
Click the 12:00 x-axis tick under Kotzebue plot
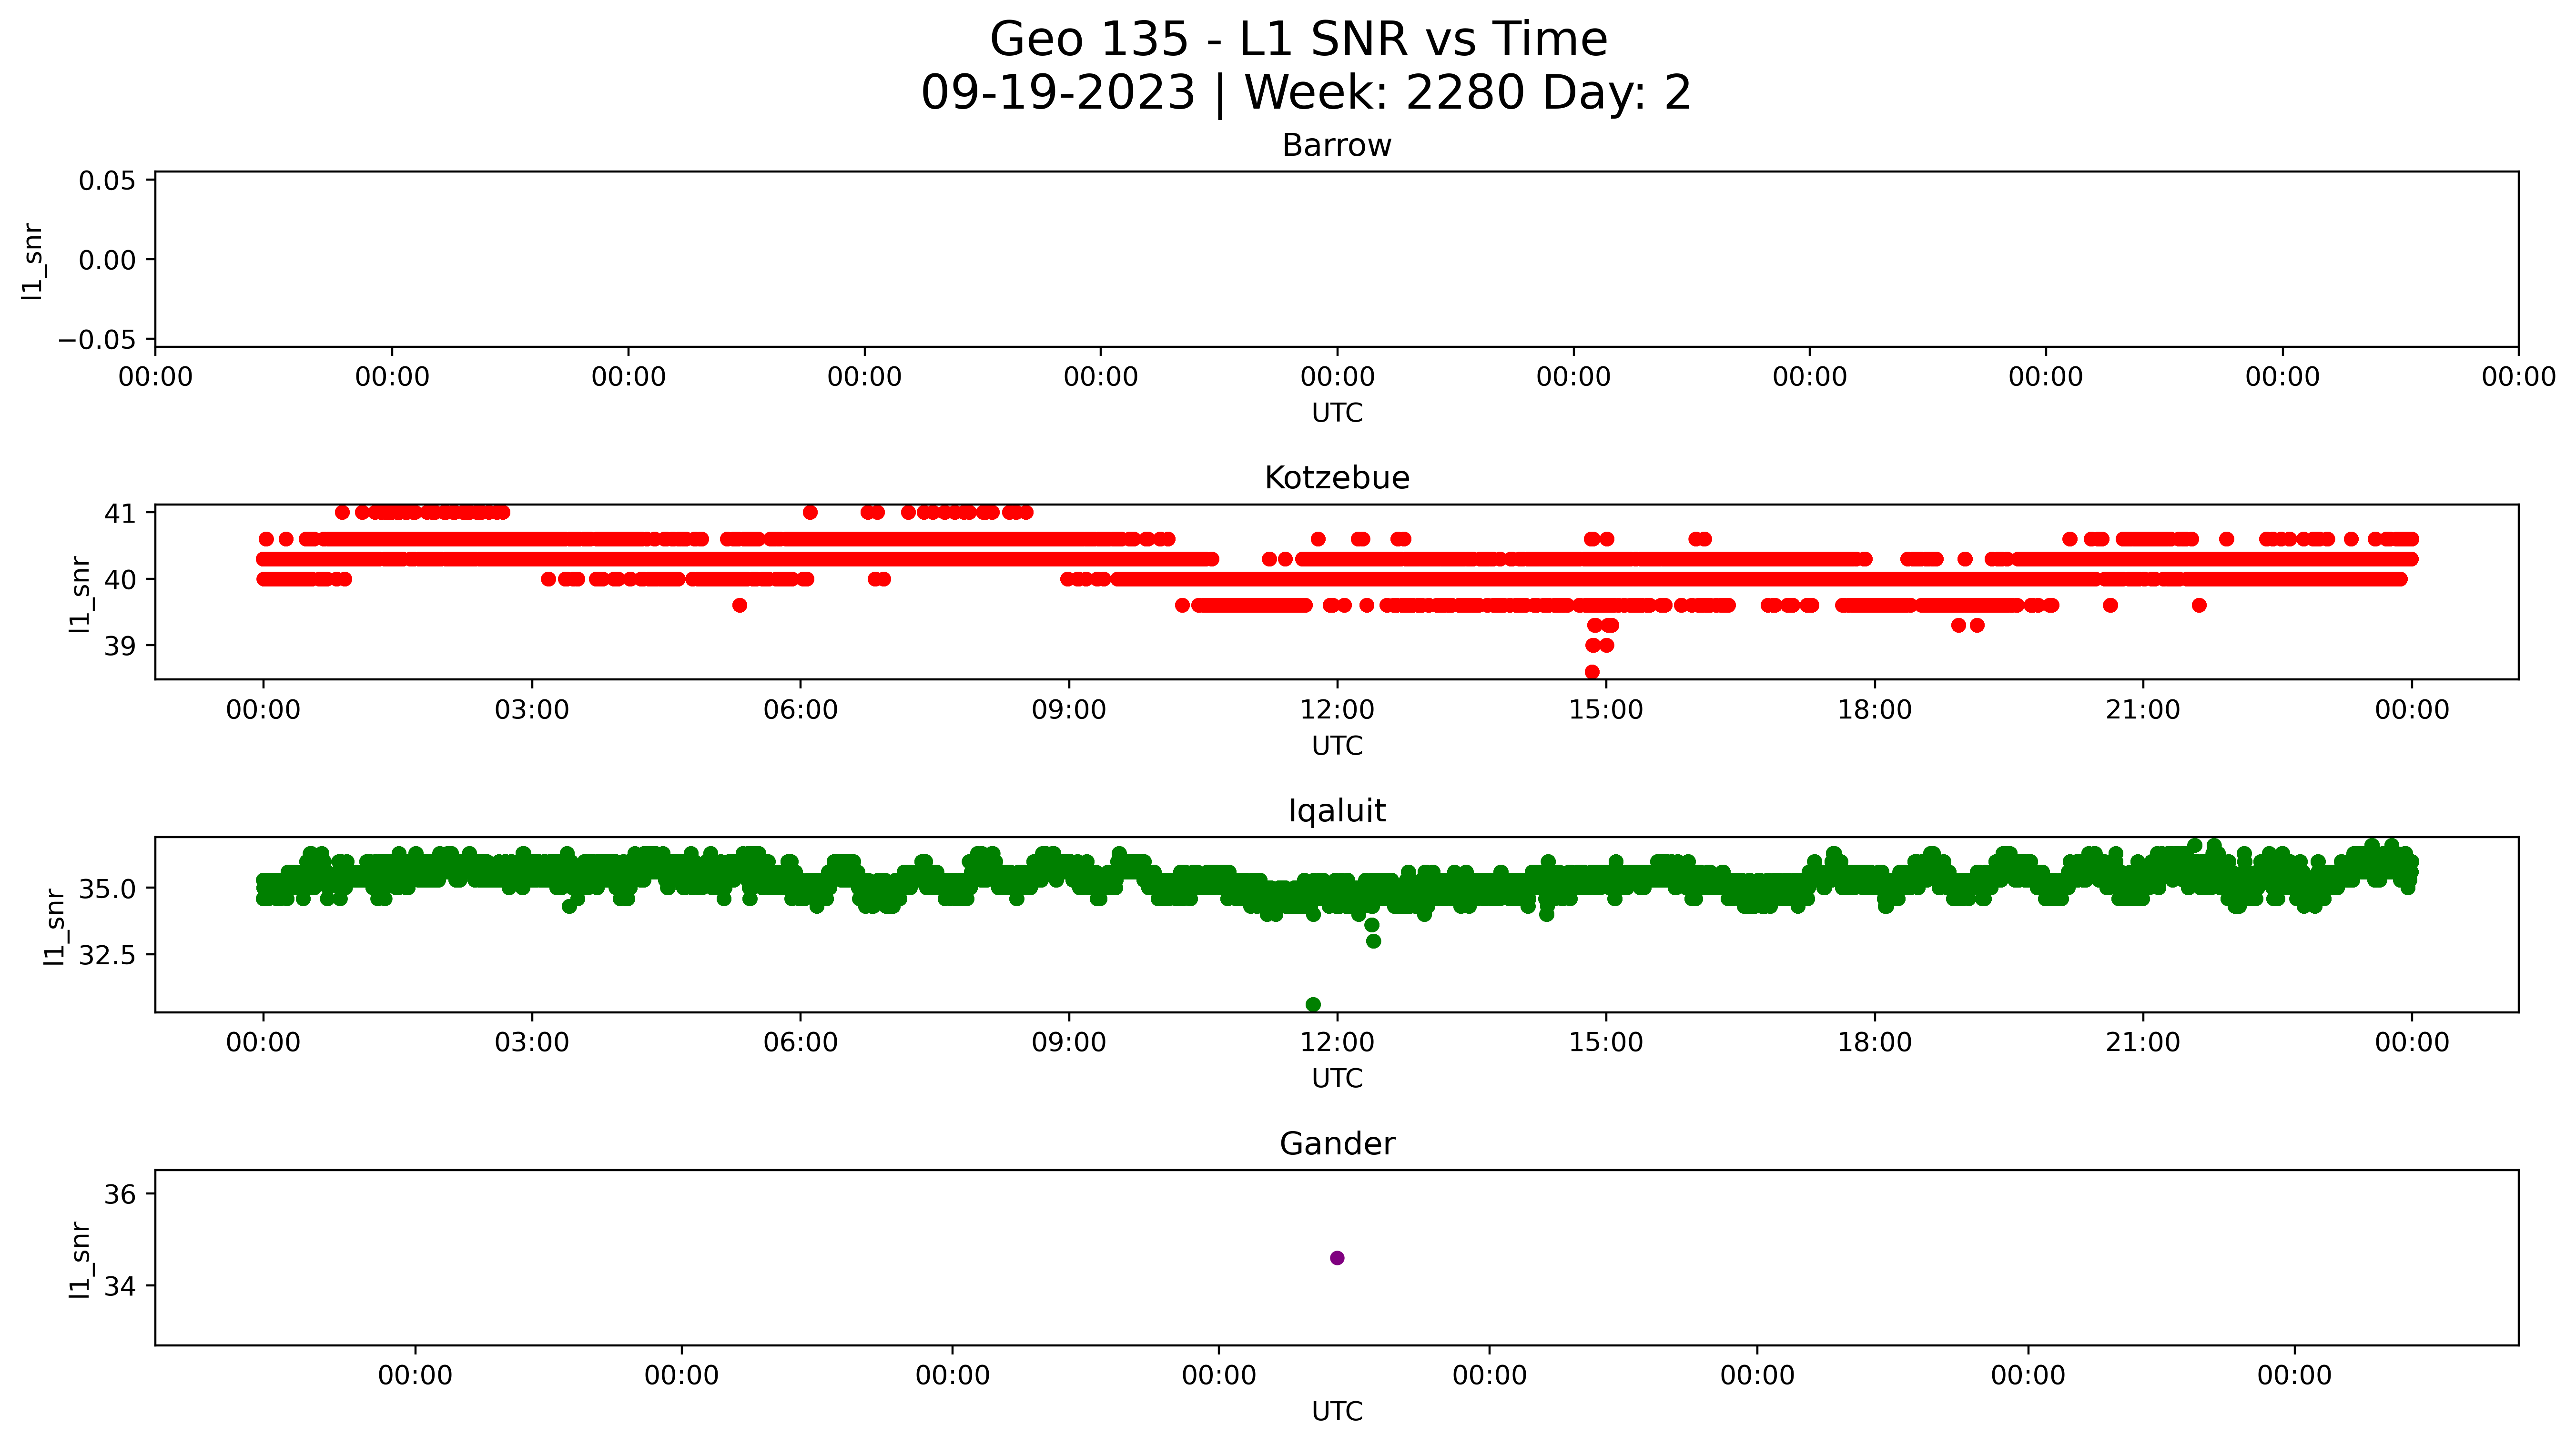[1337, 710]
